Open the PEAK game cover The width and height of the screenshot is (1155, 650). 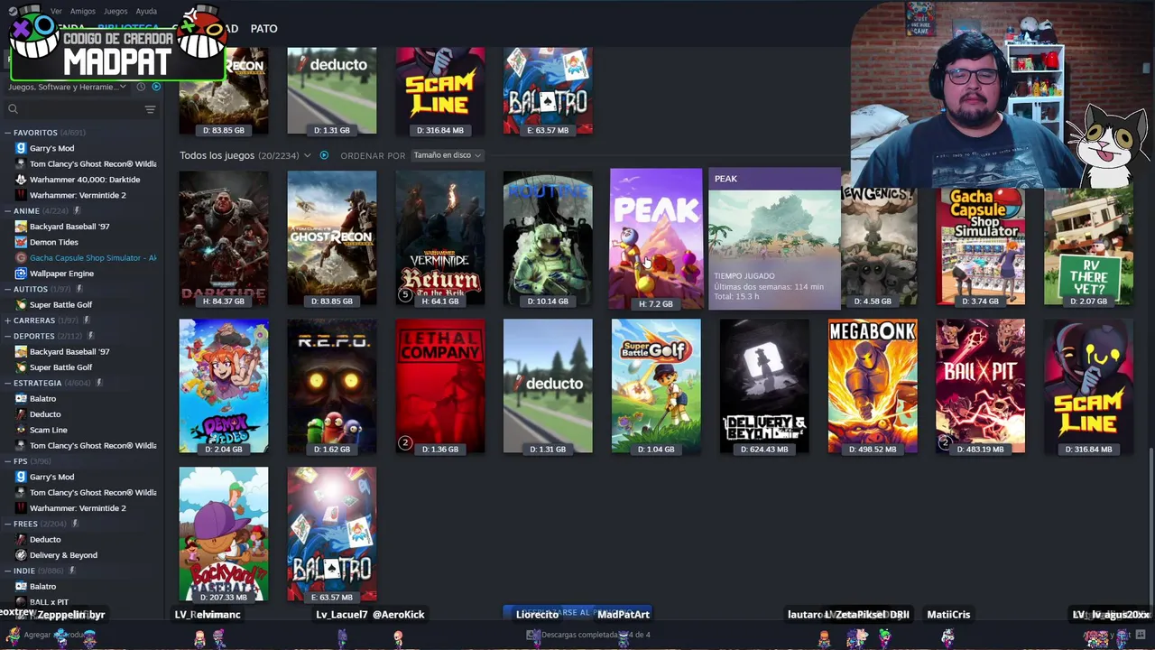656,238
